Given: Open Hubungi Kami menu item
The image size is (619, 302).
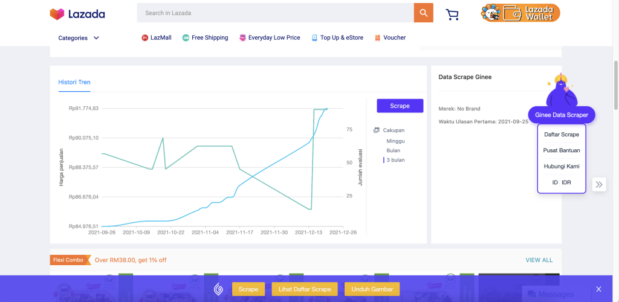Looking at the screenshot, I should point(562,166).
